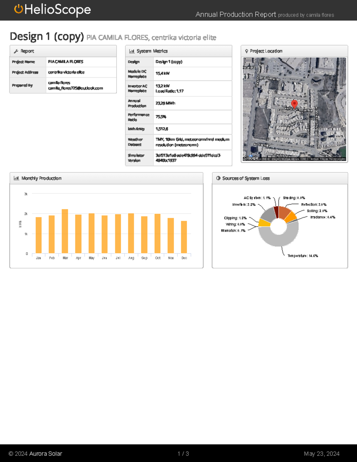Select the location pin icon on Project Location header
The image size is (357, 462).
246,51
